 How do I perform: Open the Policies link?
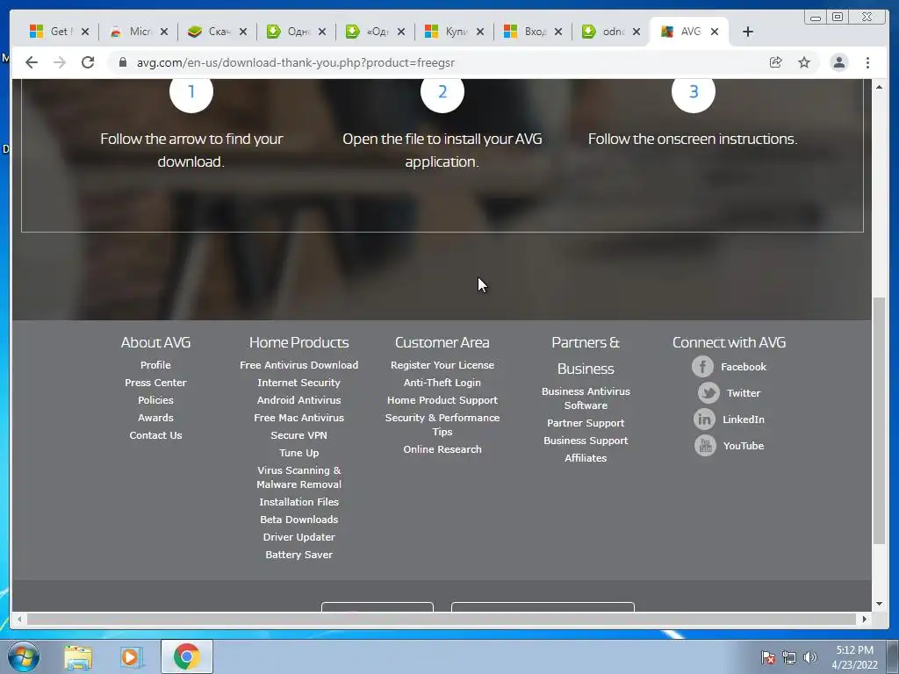(155, 400)
